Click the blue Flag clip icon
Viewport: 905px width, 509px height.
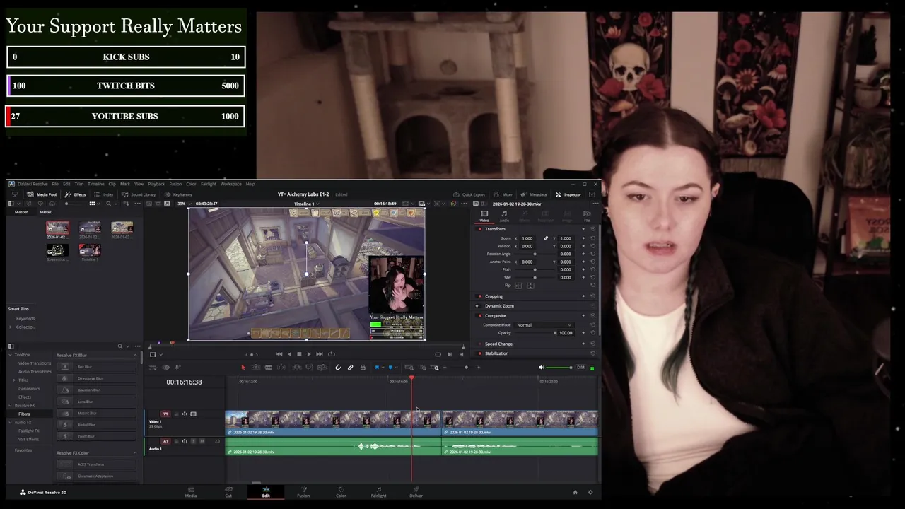click(377, 368)
